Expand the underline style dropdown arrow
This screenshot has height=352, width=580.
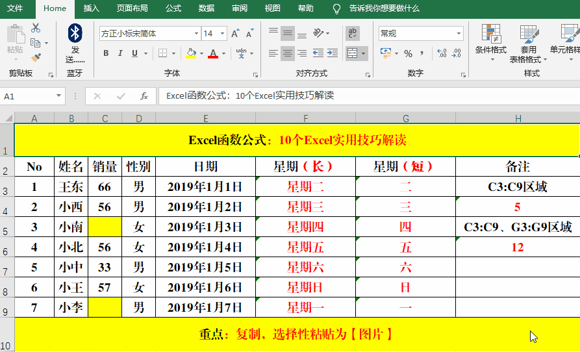tap(145, 54)
